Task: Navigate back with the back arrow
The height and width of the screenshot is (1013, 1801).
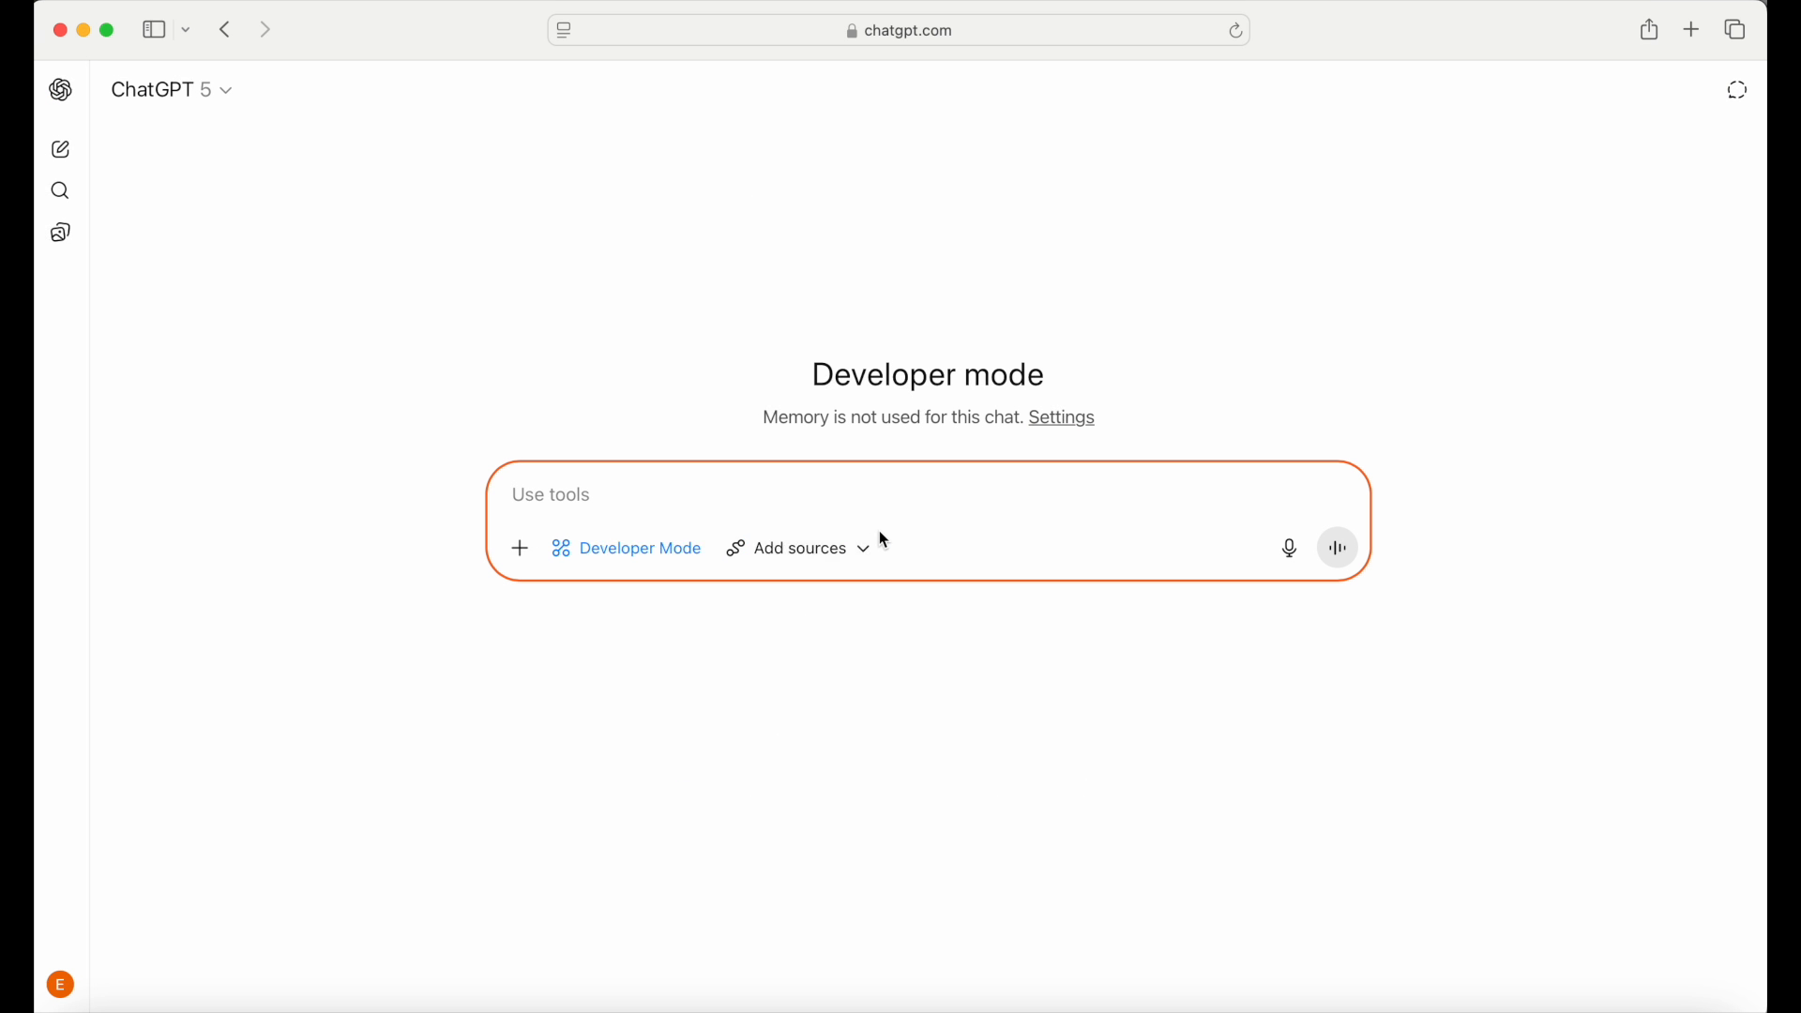Action: tap(224, 29)
